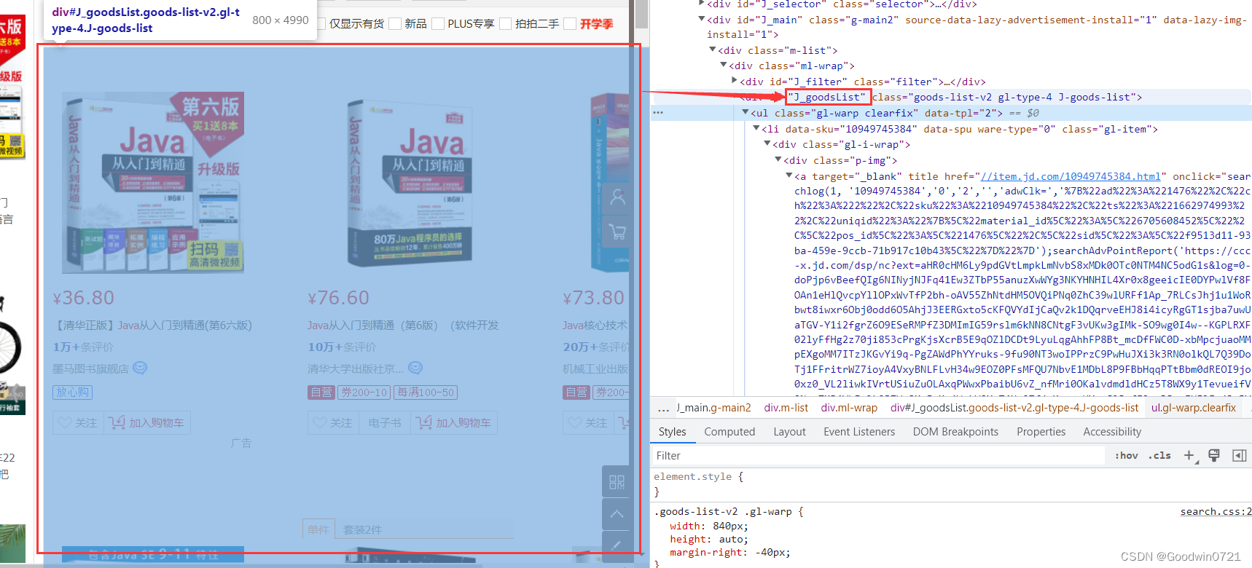Collapse the div p-img node arrow
This screenshot has height=568, width=1252.
(778, 160)
